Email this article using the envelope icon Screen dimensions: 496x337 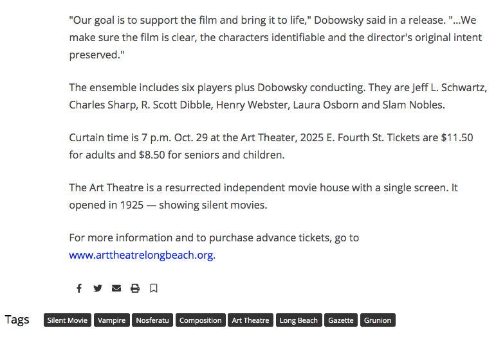116,288
